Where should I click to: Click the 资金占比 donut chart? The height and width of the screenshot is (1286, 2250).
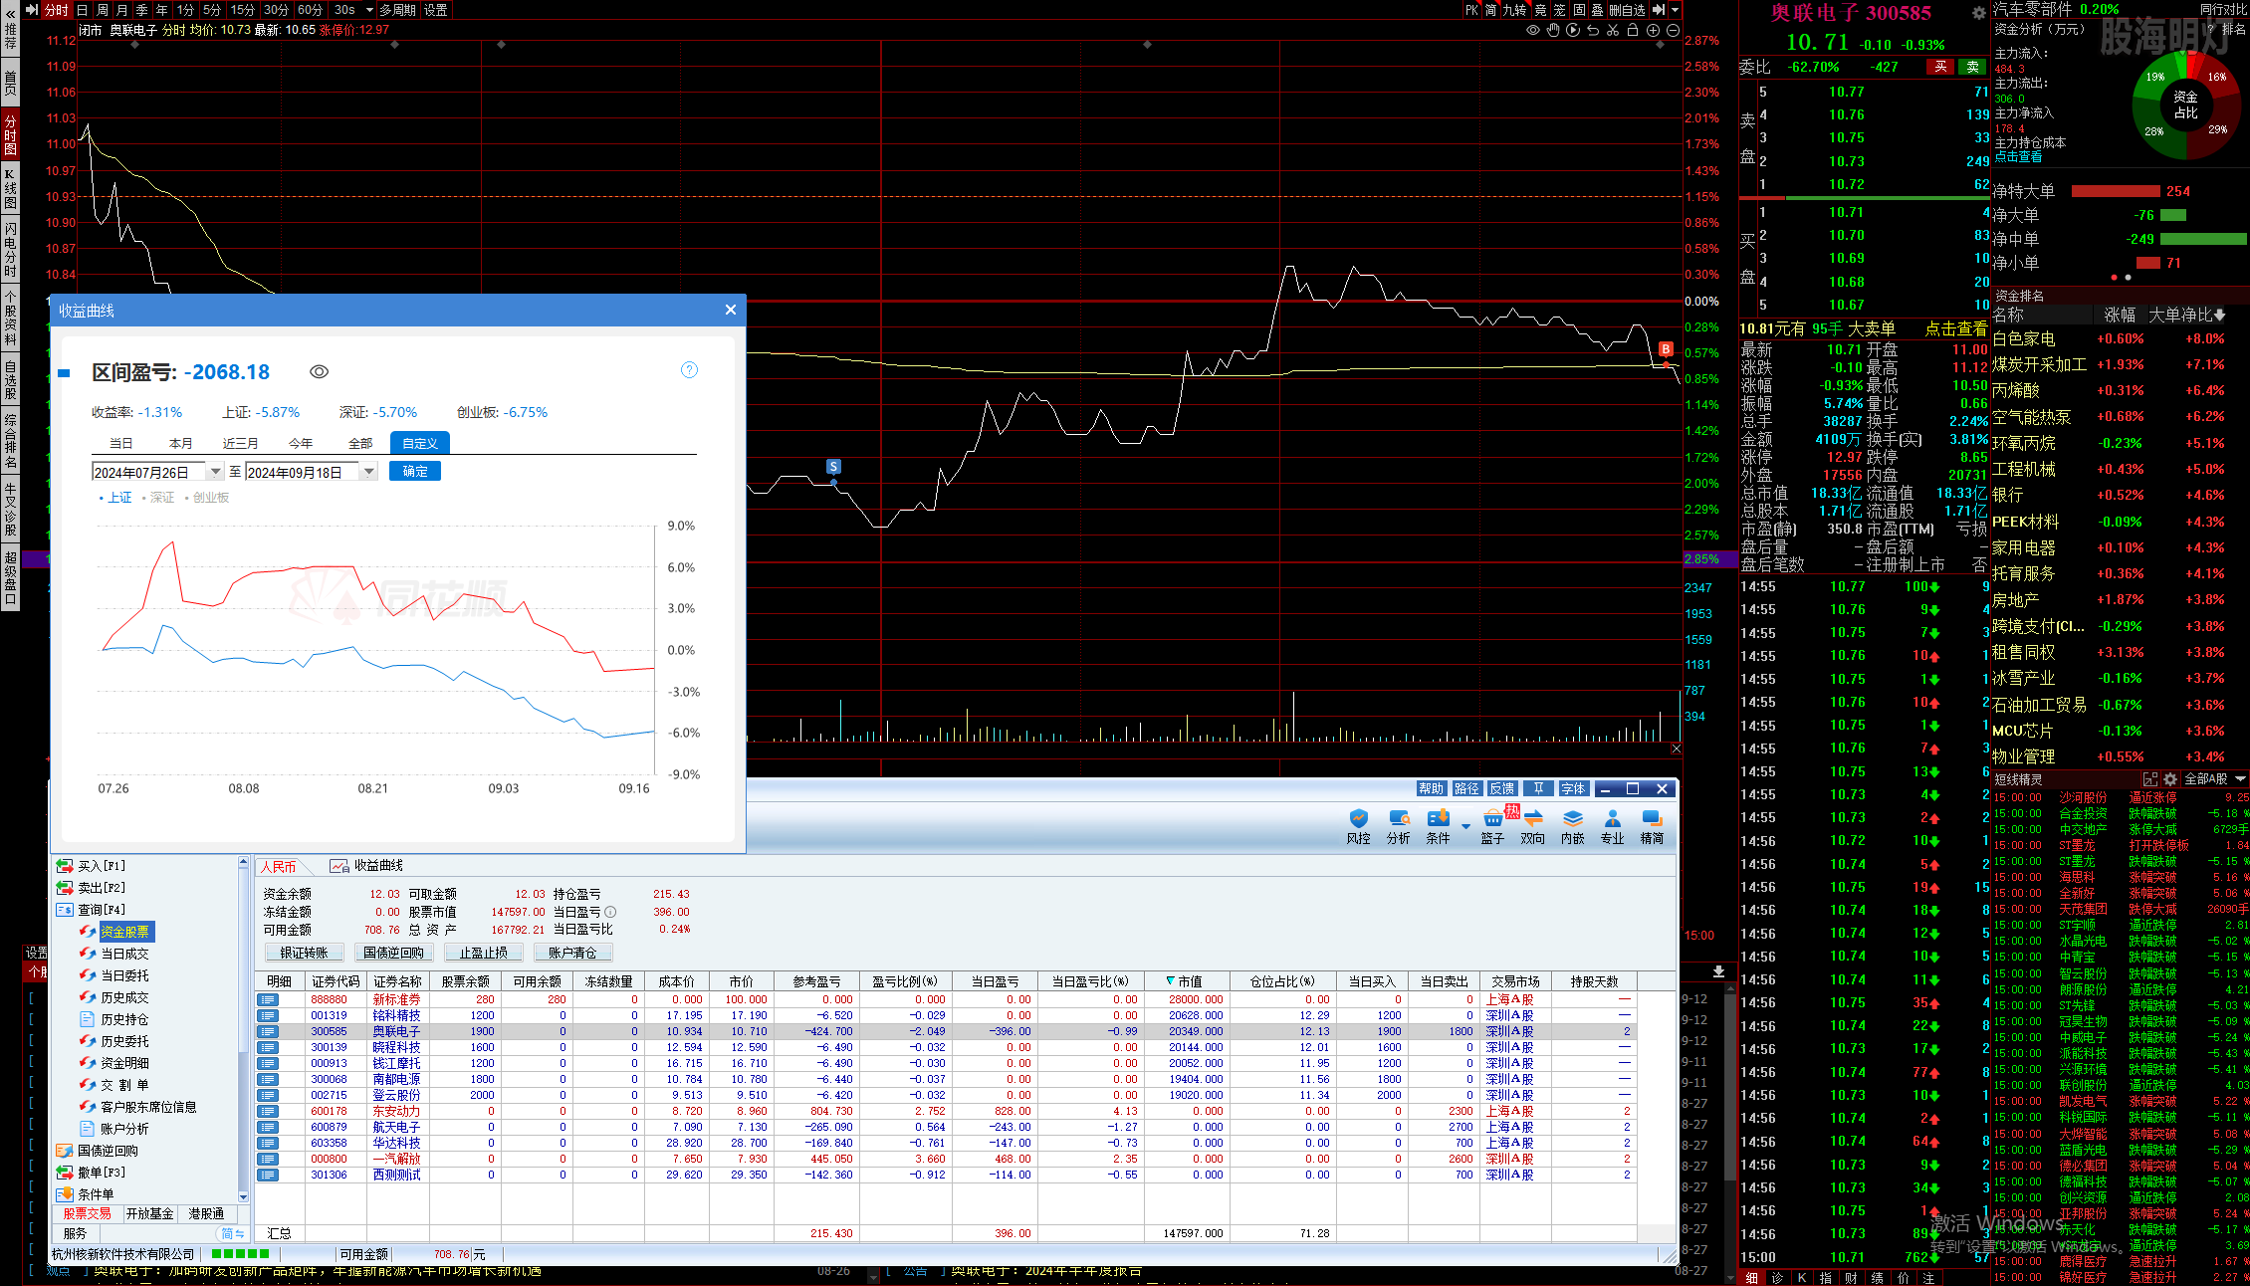(x=2186, y=104)
